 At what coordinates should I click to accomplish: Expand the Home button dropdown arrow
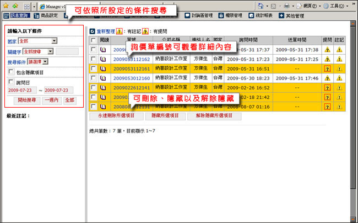click(x=267, y=6)
